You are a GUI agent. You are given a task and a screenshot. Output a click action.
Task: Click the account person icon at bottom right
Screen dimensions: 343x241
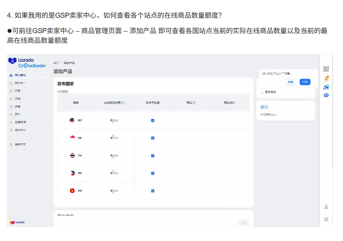[x=326, y=206]
